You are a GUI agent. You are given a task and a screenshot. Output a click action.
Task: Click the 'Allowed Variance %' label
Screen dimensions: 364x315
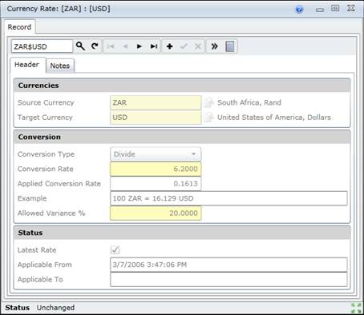coord(51,213)
